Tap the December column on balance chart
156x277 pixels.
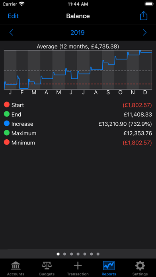point(145,70)
